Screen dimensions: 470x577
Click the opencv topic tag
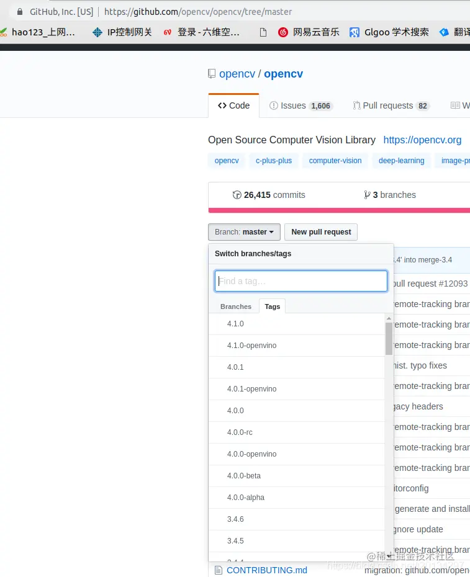click(x=227, y=161)
